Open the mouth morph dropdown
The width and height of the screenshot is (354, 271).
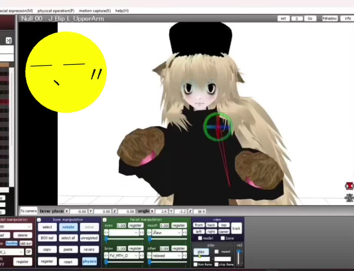click(x=167, y=232)
